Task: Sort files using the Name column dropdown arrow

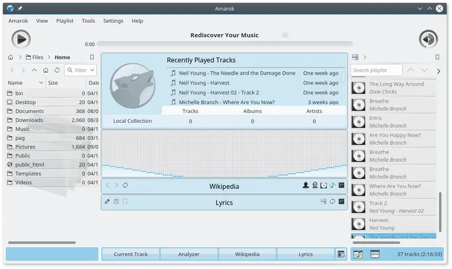Action: coord(41,83)
